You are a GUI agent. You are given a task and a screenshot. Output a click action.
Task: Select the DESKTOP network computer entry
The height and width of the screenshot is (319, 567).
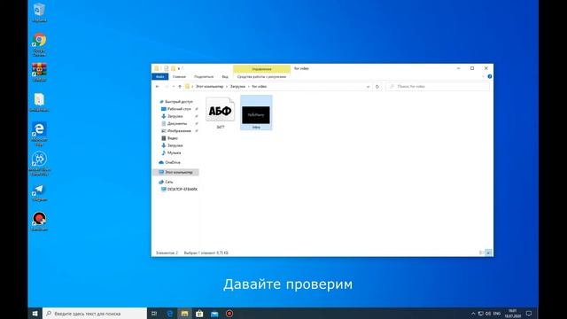pyautogui.click(x=182, y=189)
